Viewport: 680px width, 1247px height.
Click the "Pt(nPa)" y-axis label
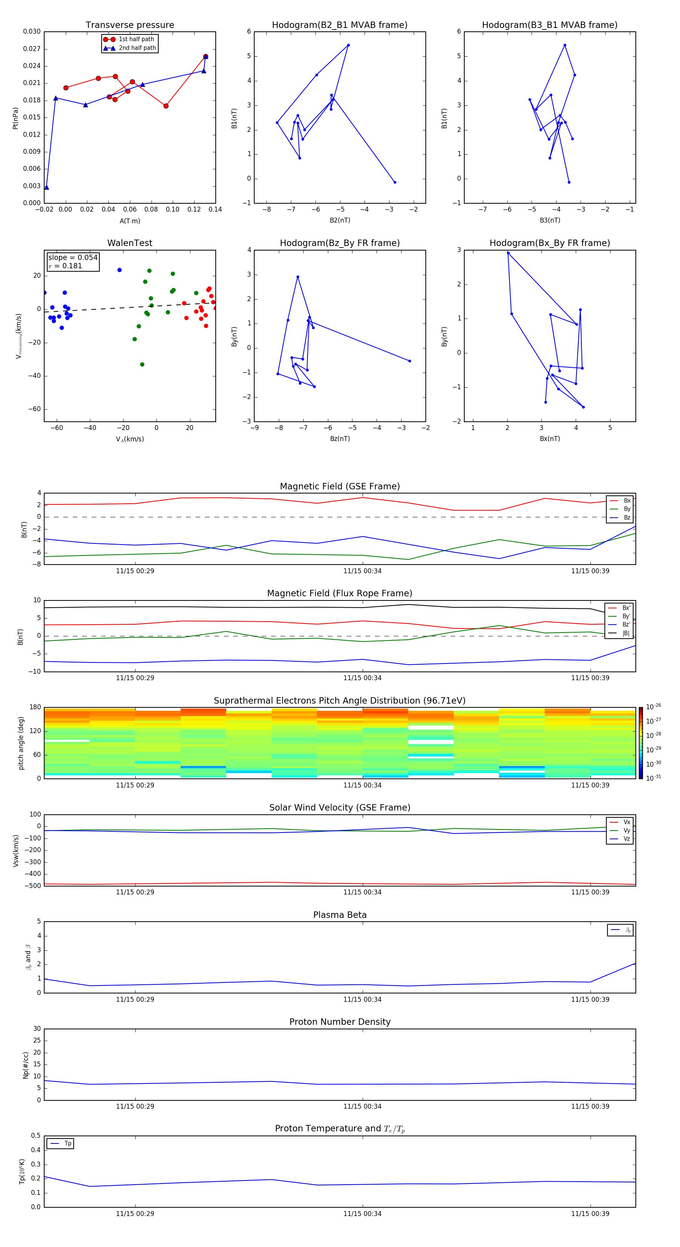(15, 118)
